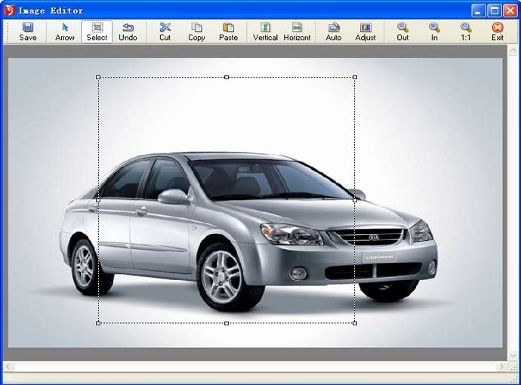Screen dimensions: 521x385
Task: Exit the image editor
Action: pyautogui.click(x=498, y=32)
